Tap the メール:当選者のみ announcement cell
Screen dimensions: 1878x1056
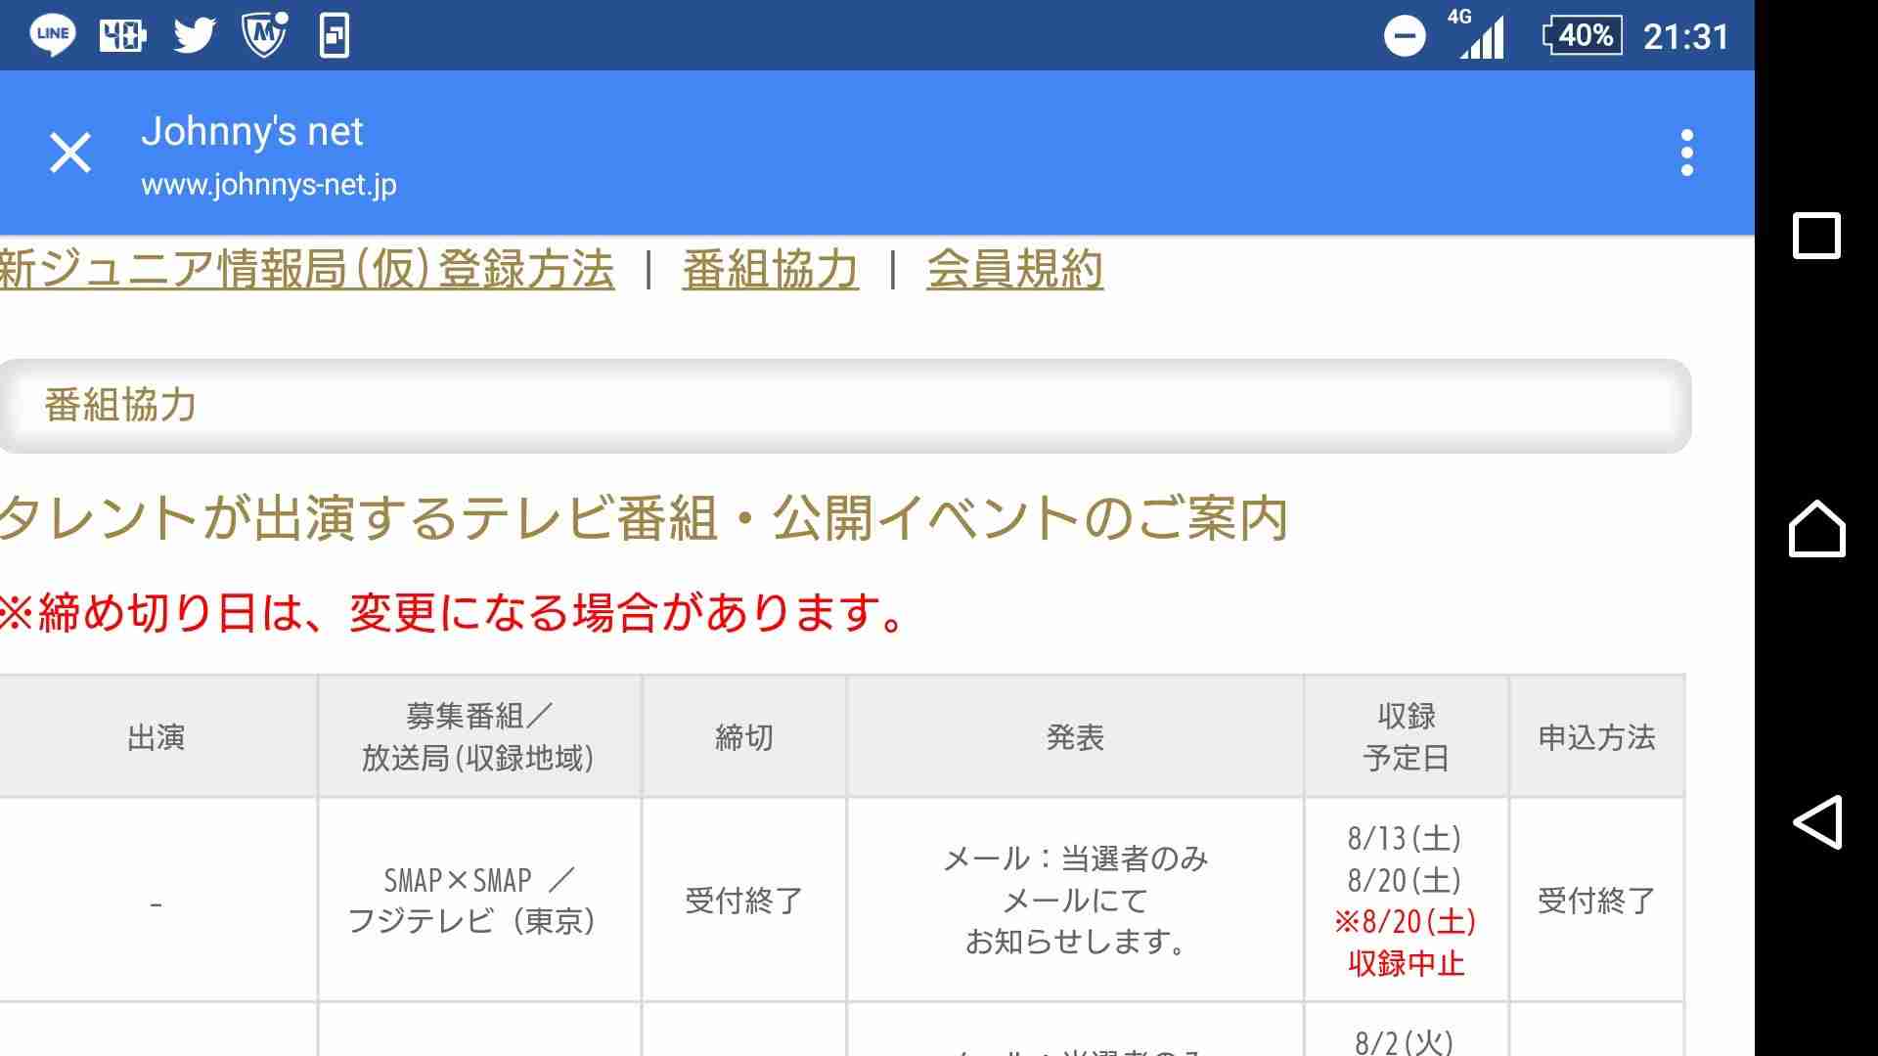pyautogui.click(x=1075, y=901)
